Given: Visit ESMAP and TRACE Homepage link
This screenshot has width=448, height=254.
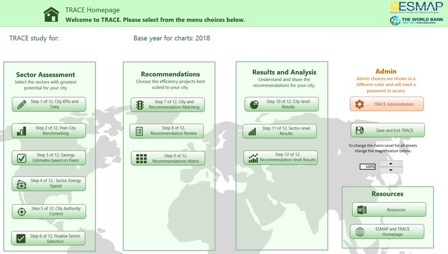Looking at the screenshot, I should coord(387,232).
